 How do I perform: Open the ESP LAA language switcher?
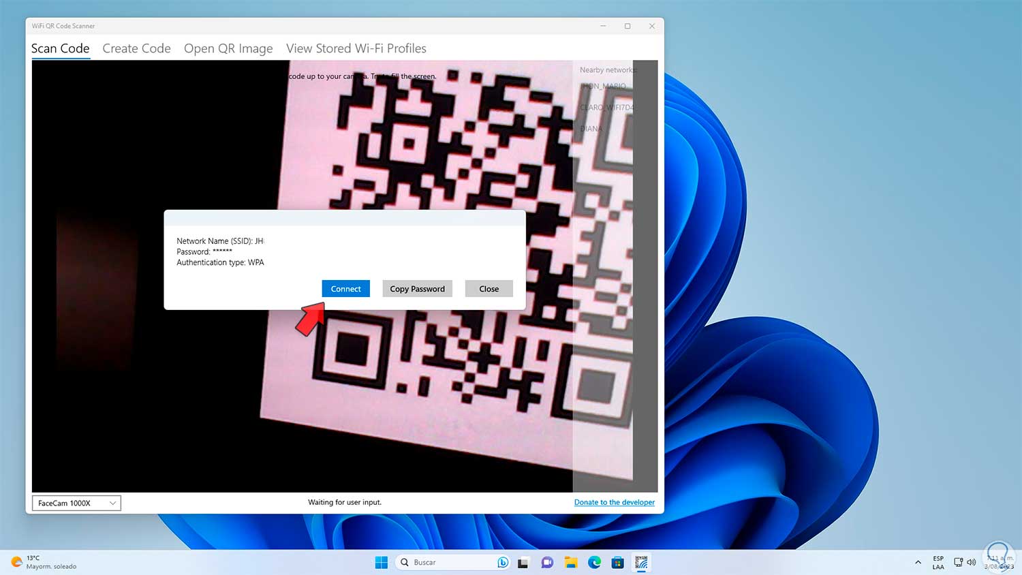click(938, 562)
